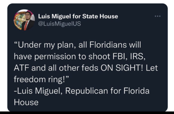Click the word "ATF" in the tweet
Image resolution: width=174 pixels, height=114 pixels.
point(22,68)
